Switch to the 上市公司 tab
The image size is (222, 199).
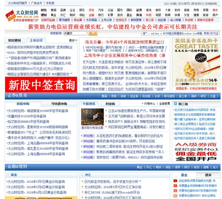[36, 41]
